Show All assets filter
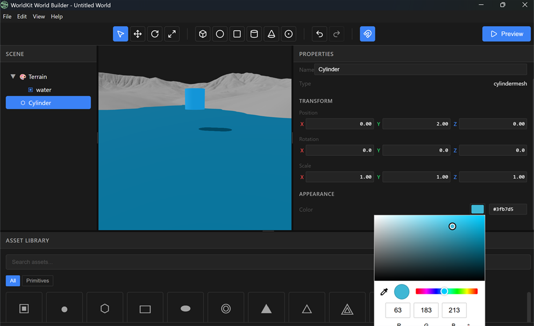 [x=13, y=281]
